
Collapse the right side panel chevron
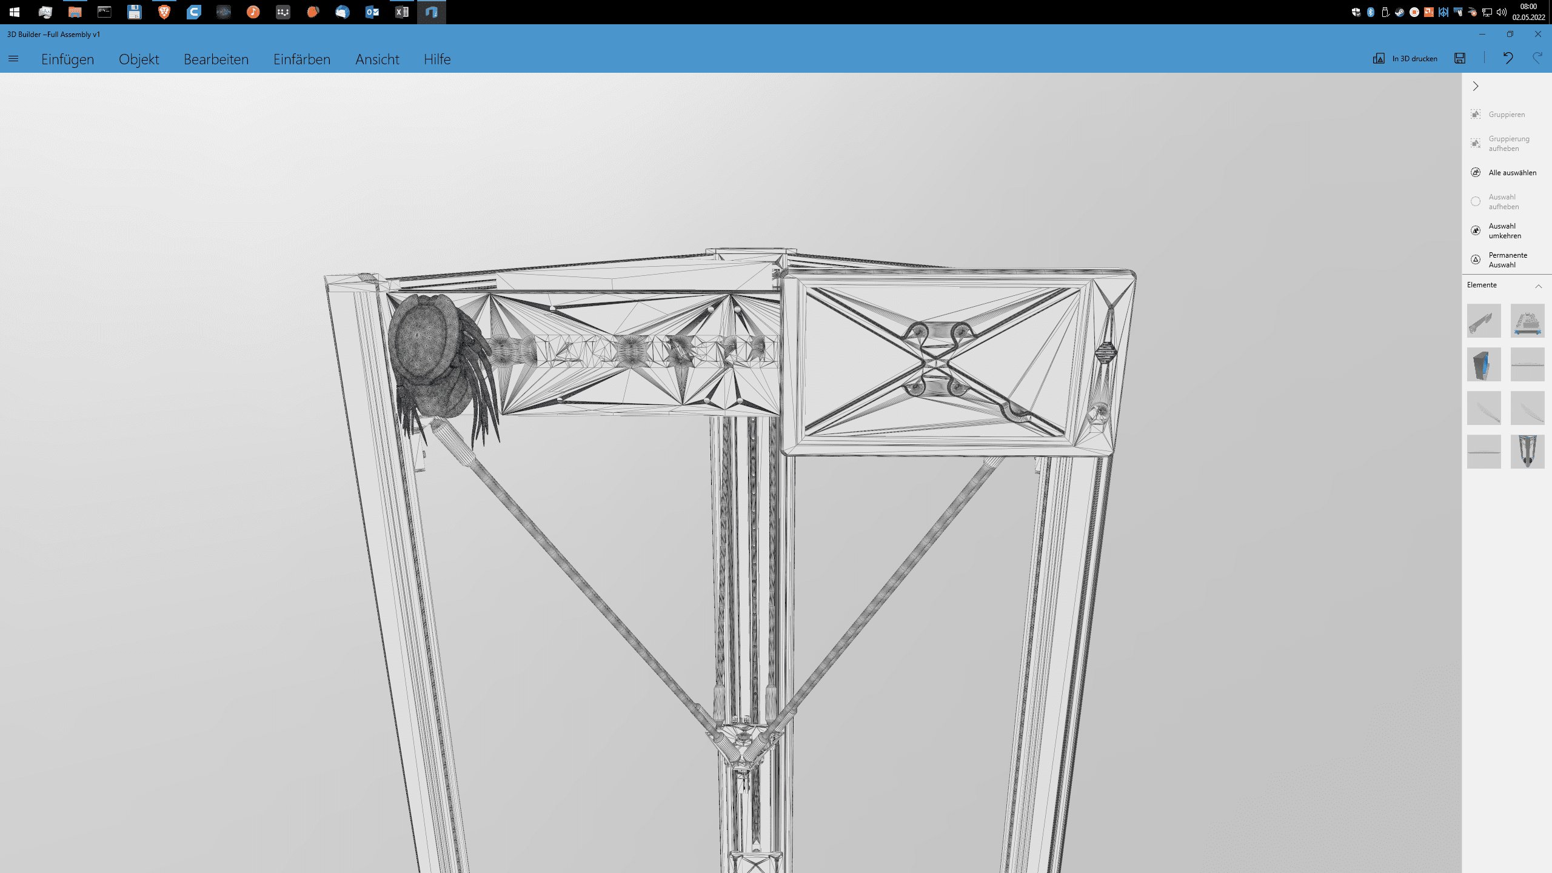[x=1476, y=86]
